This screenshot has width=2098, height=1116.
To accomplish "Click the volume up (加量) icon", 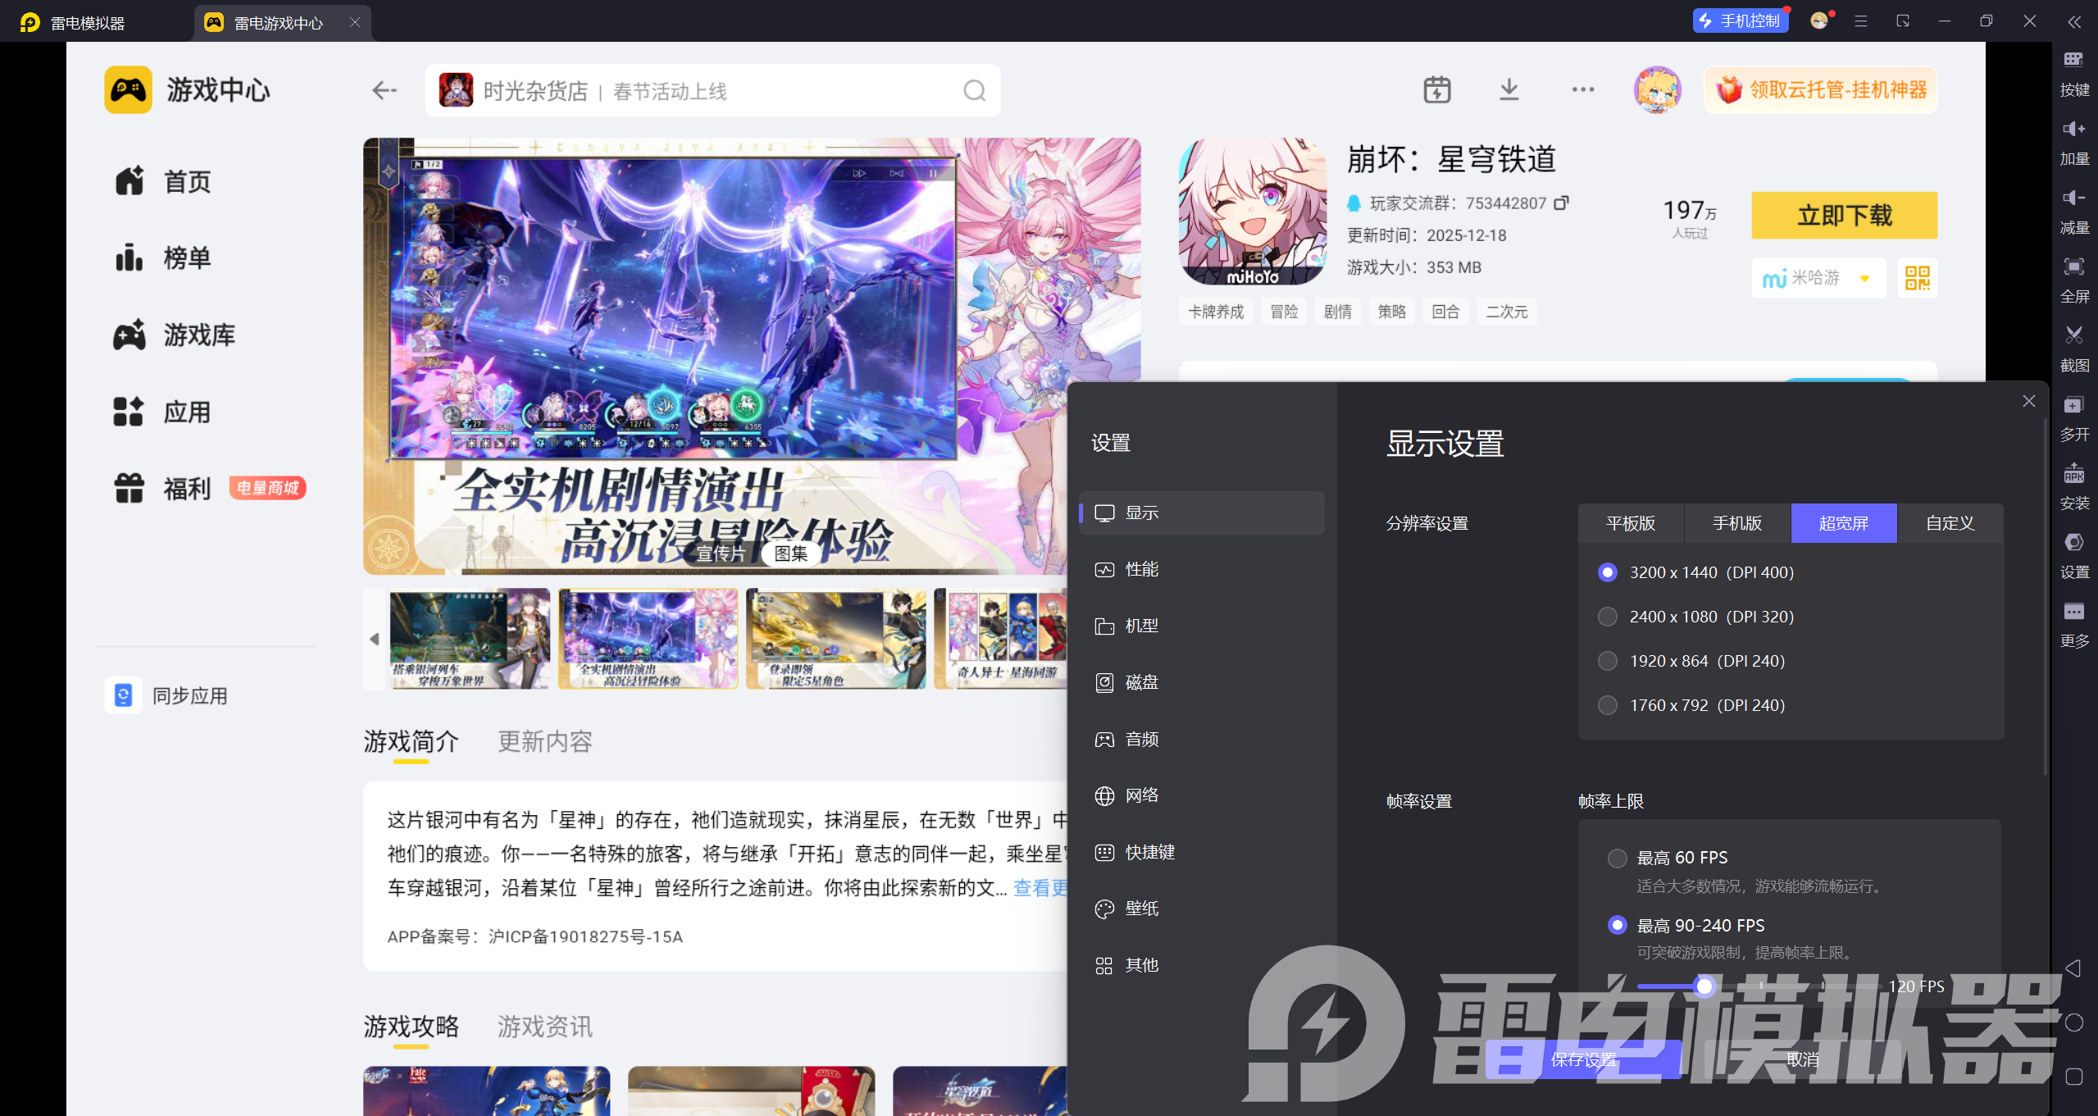I will pos(2073,129).
